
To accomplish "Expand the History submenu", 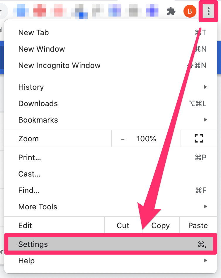I will [x=31, y=87].
